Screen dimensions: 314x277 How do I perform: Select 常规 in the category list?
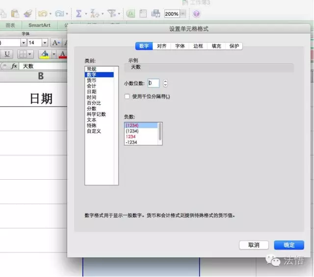(99, 69)
